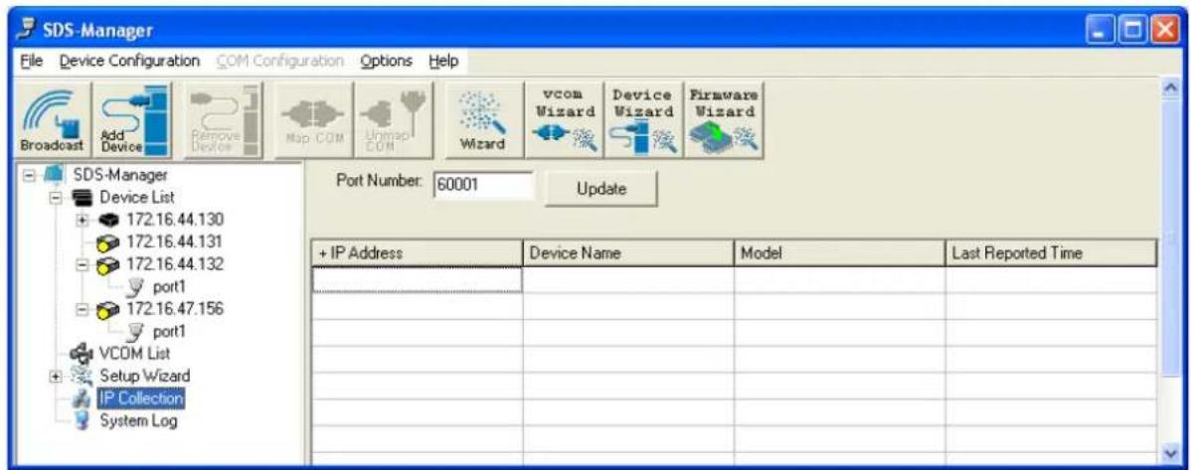
Task: Sort by IP Address column header
Action: [417, 253]
